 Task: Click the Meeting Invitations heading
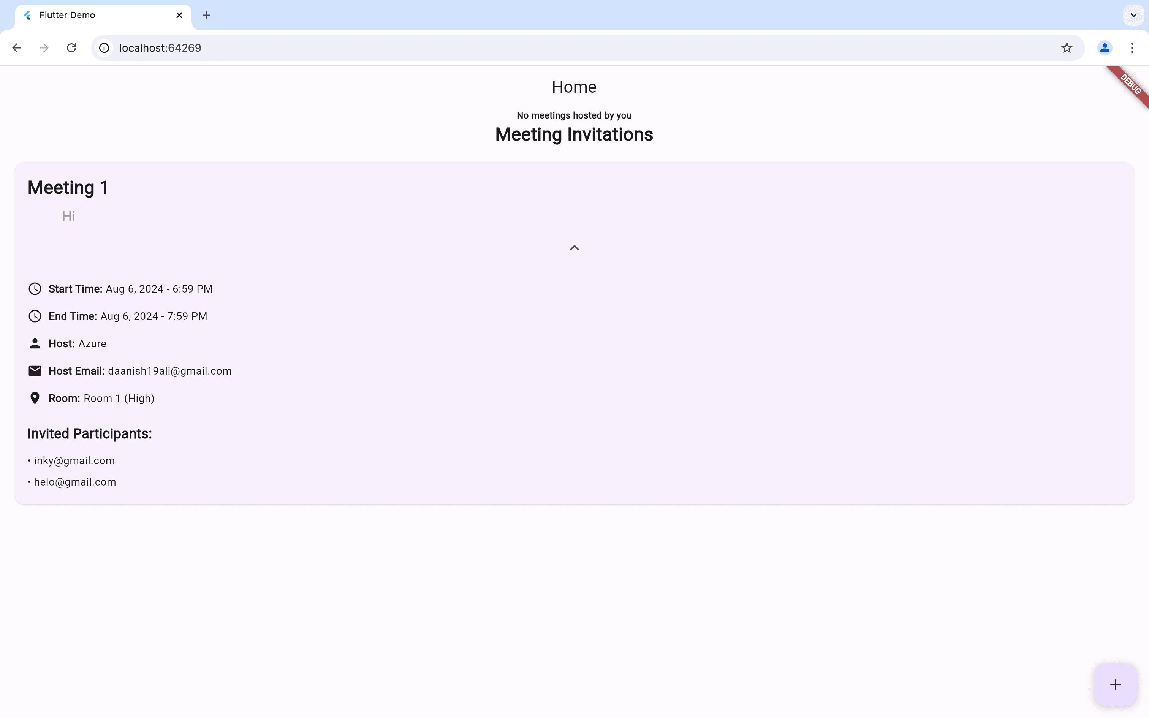coord(574,135)
